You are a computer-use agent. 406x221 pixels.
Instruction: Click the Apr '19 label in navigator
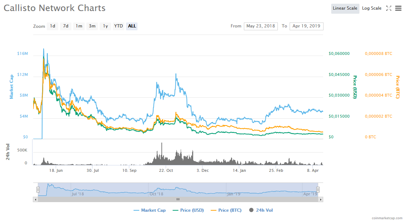click(310, 194)
